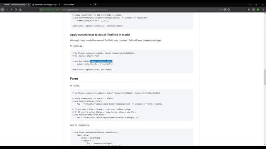Reload the GitHub page
The height and width of the screenshot is (149, 266).
16,10
